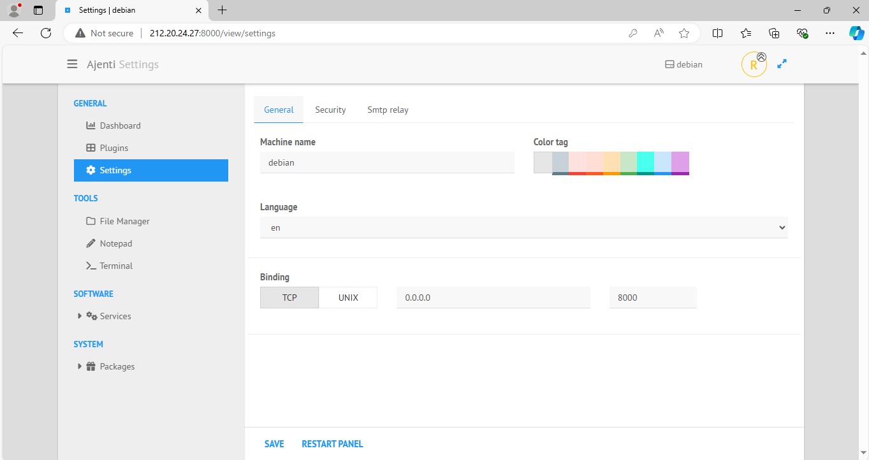Image resolution: width=869 pixels, height=460 pixels.
Task: Click the Ajenti title link
Action: [x=101, y=64]
